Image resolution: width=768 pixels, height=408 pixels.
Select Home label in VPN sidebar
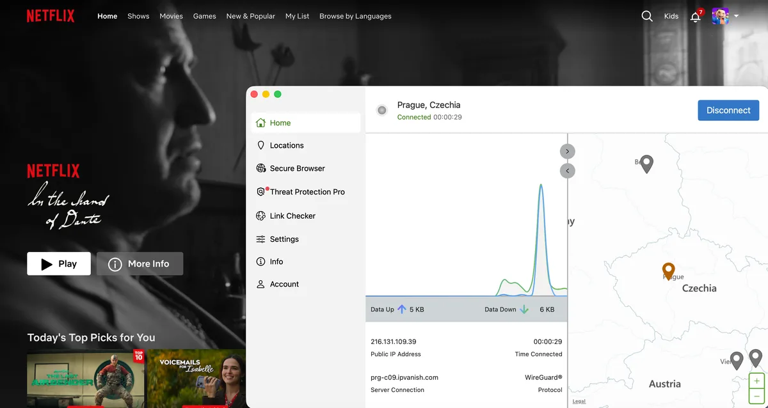(280, 123)
